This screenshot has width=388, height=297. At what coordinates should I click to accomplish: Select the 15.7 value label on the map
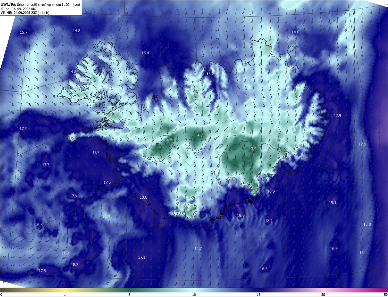coord(24,32)
